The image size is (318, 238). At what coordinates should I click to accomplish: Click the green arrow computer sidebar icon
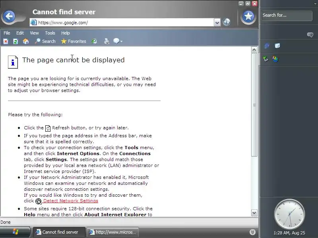266,59
